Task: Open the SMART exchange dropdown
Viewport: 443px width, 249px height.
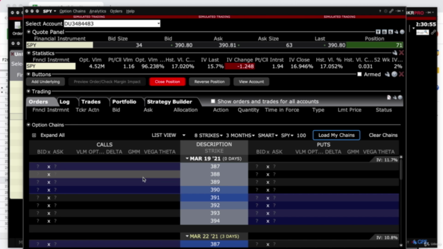Action: (268, 136)
